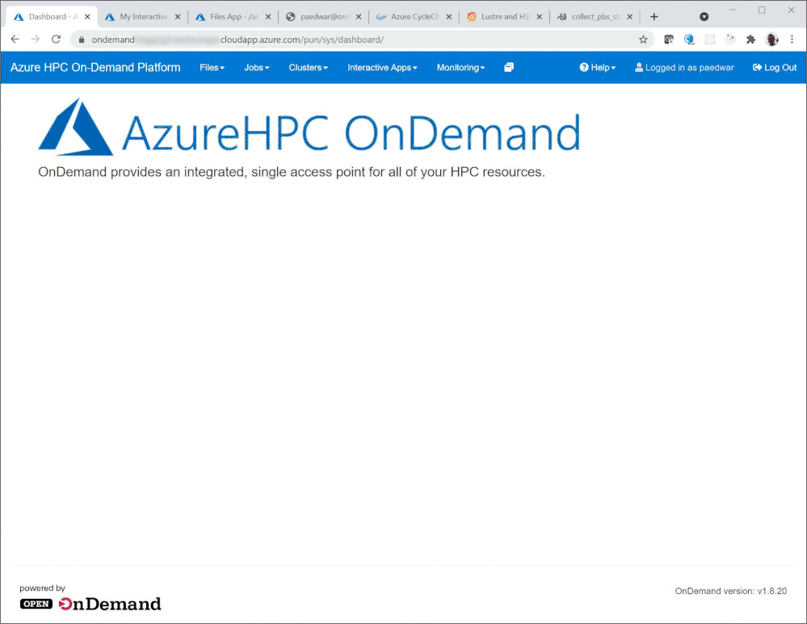
Task: Expand the Jobs dropdown menu
Action: [256, 67]
